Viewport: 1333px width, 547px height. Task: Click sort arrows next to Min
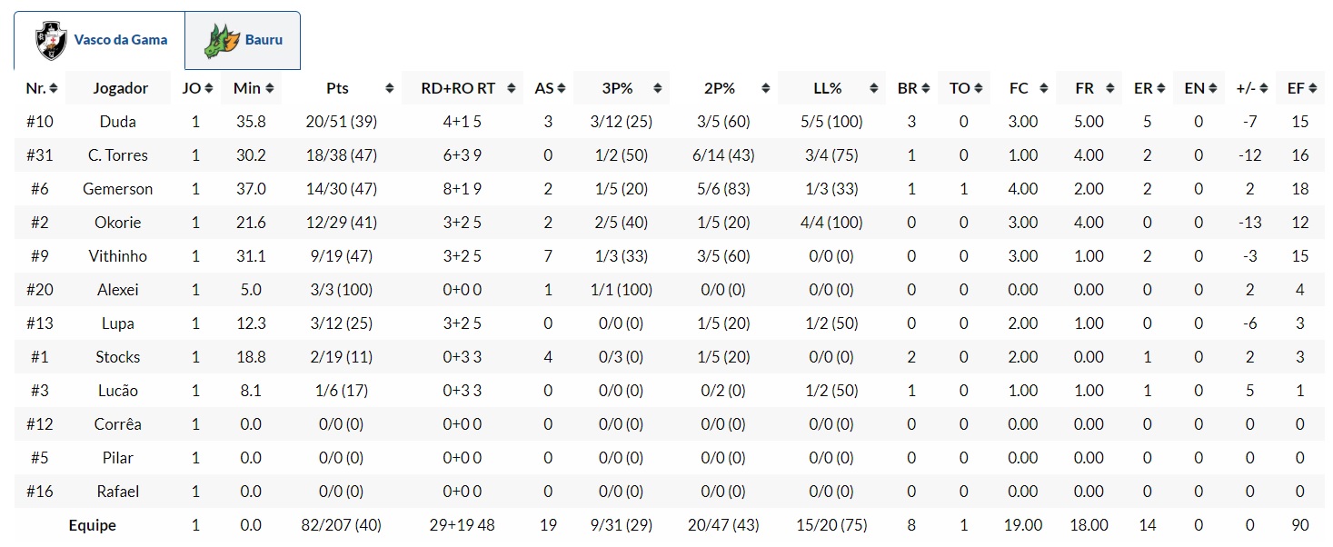pos(270,88)
